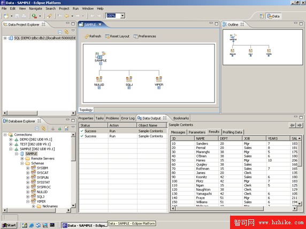
Task: Link with editor in Database Explorer
Action: tap(43, 129)
